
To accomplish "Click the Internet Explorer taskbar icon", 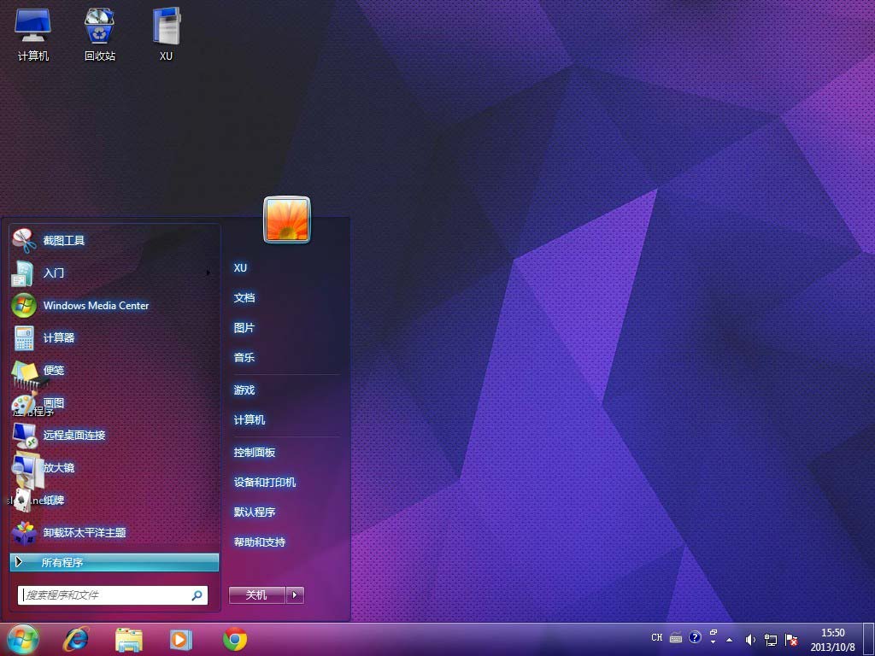I will pos(76,638).
